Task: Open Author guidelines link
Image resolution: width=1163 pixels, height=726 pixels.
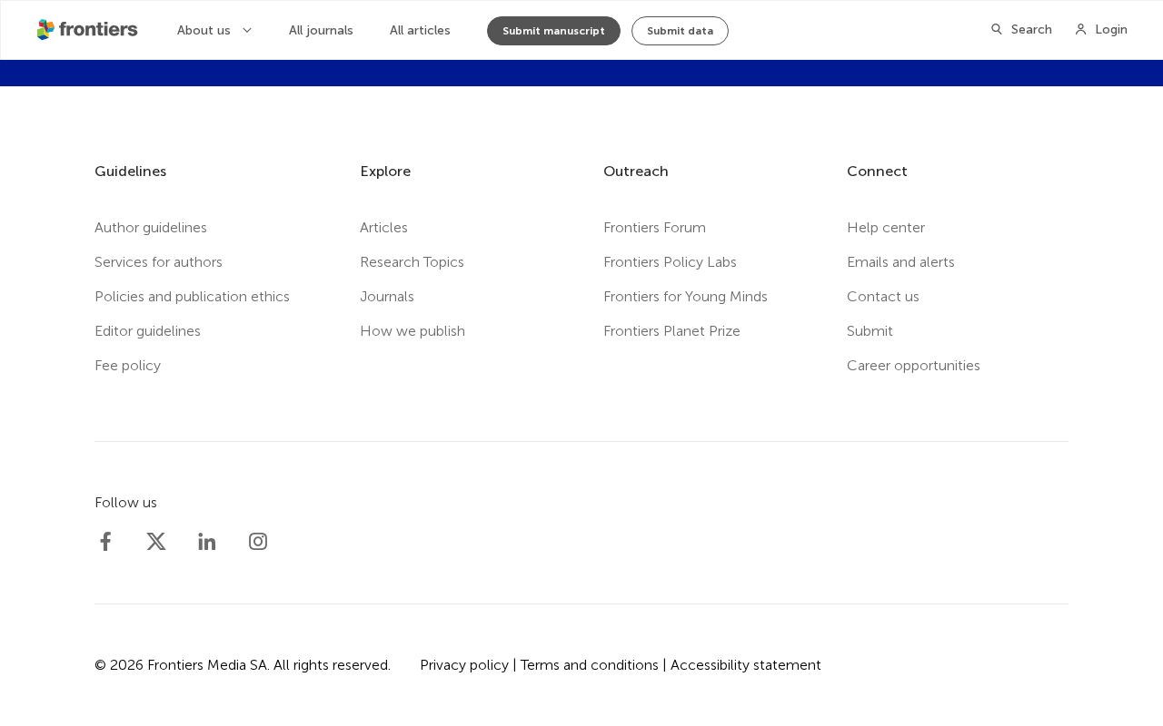Action: click(151, 228)
